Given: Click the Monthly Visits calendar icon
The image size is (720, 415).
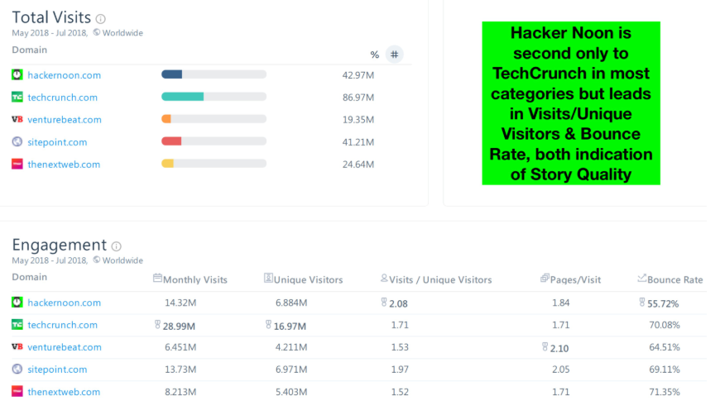Looking at the screenshot, I should 157,278.
